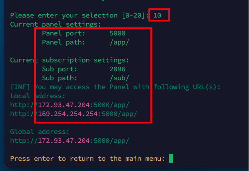Click the green cursor at the prompt
Screen dimensions: 249x171
tap(171, 158)
